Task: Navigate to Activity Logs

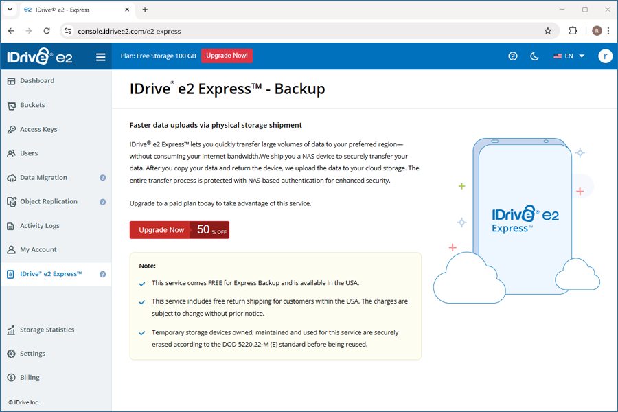Action: click(x=56, y=226)
